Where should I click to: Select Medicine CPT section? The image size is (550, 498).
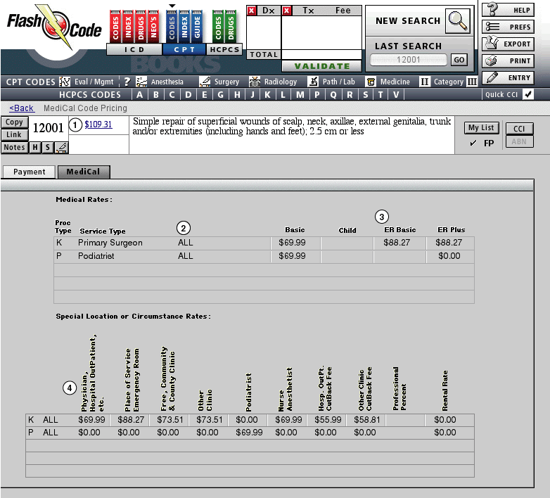(388, 82)
